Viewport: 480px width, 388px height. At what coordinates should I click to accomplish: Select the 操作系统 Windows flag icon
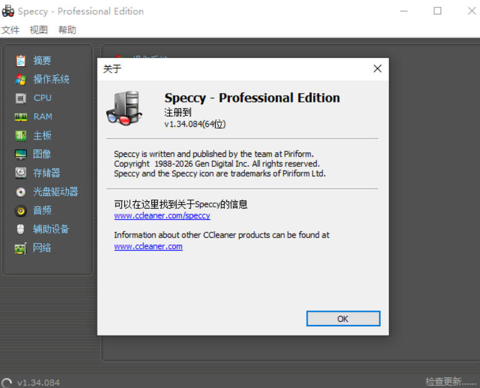(x=21, y=79)
